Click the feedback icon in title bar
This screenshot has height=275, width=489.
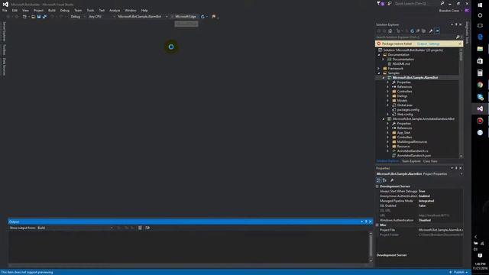[390, 3]
